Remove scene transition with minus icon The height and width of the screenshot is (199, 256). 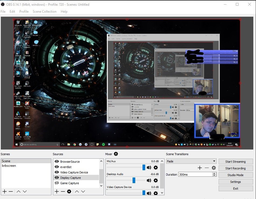coord(207,168)
